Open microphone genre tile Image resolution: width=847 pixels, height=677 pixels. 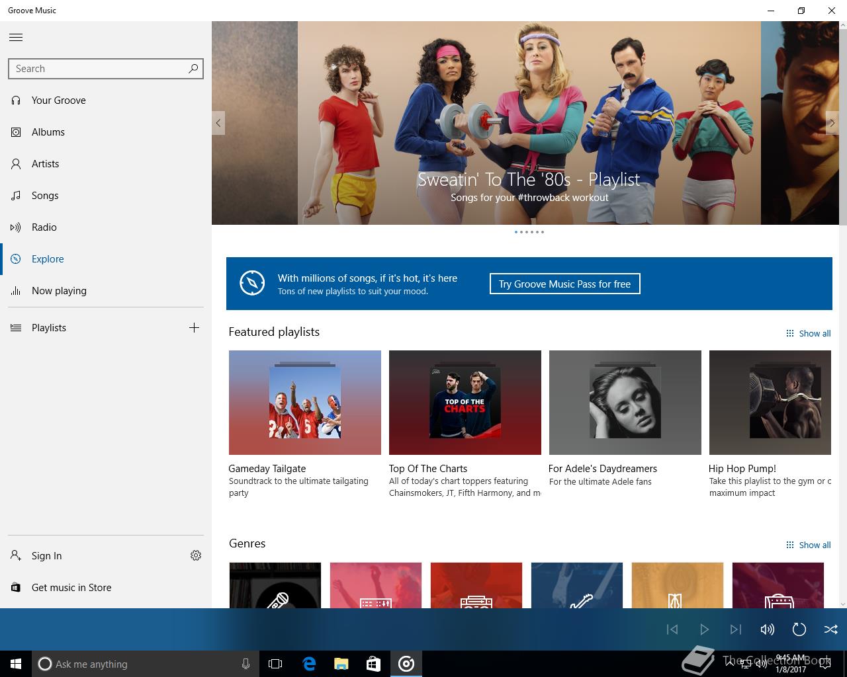click(275, 585)
